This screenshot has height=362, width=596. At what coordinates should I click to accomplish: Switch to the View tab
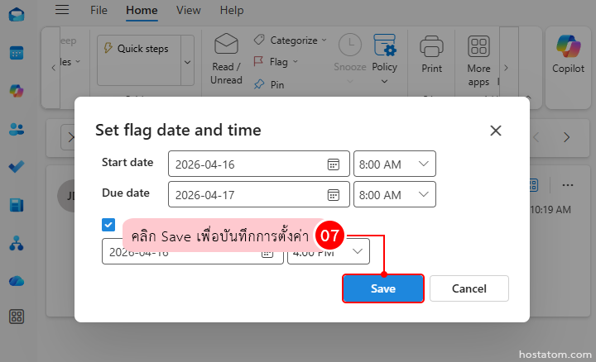coord(188,10)
